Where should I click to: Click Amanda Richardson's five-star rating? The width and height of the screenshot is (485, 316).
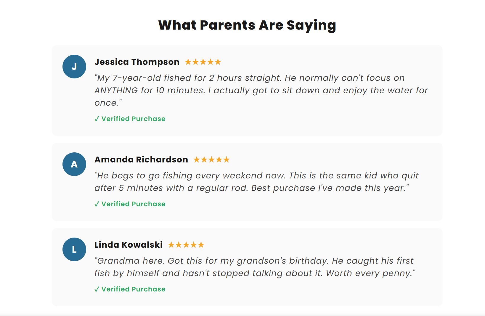(212, 159)
